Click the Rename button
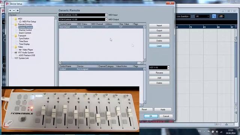Image resolution: width=240 pixels, height=135 pixels. pyautogui.click(x=159, y=73)
